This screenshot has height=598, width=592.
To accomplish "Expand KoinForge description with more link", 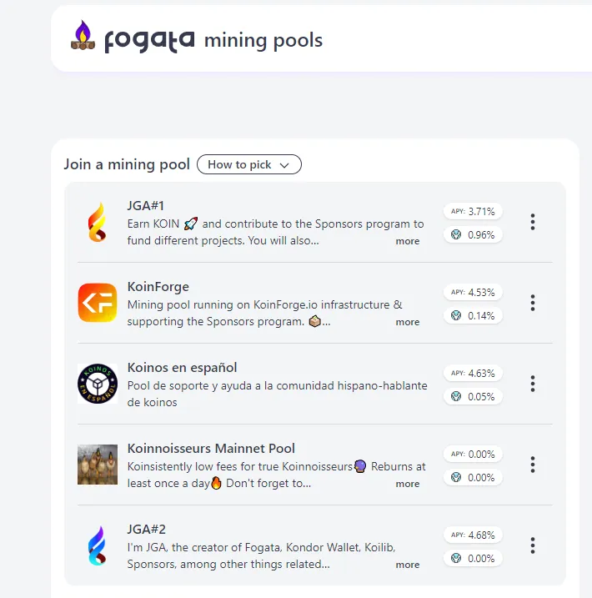I will point(408,322).
